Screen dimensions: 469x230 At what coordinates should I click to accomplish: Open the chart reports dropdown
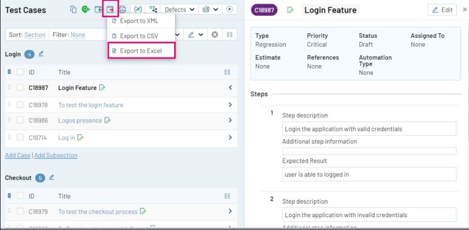[210, 9]
